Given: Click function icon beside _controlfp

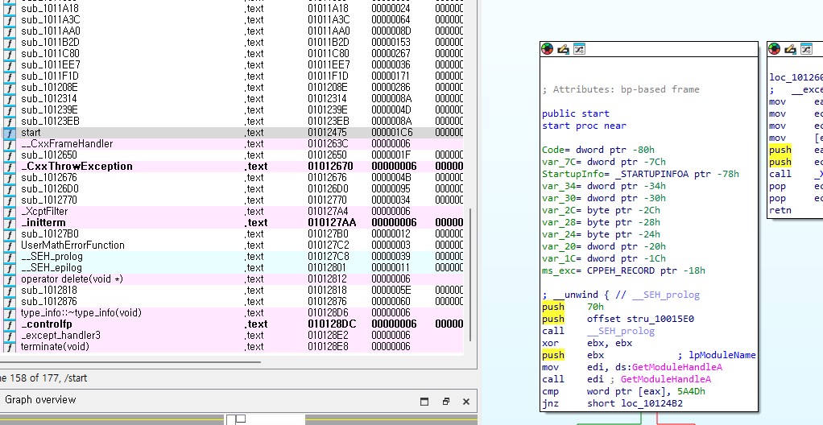Looking at the screenshot, I should point(10,324).
